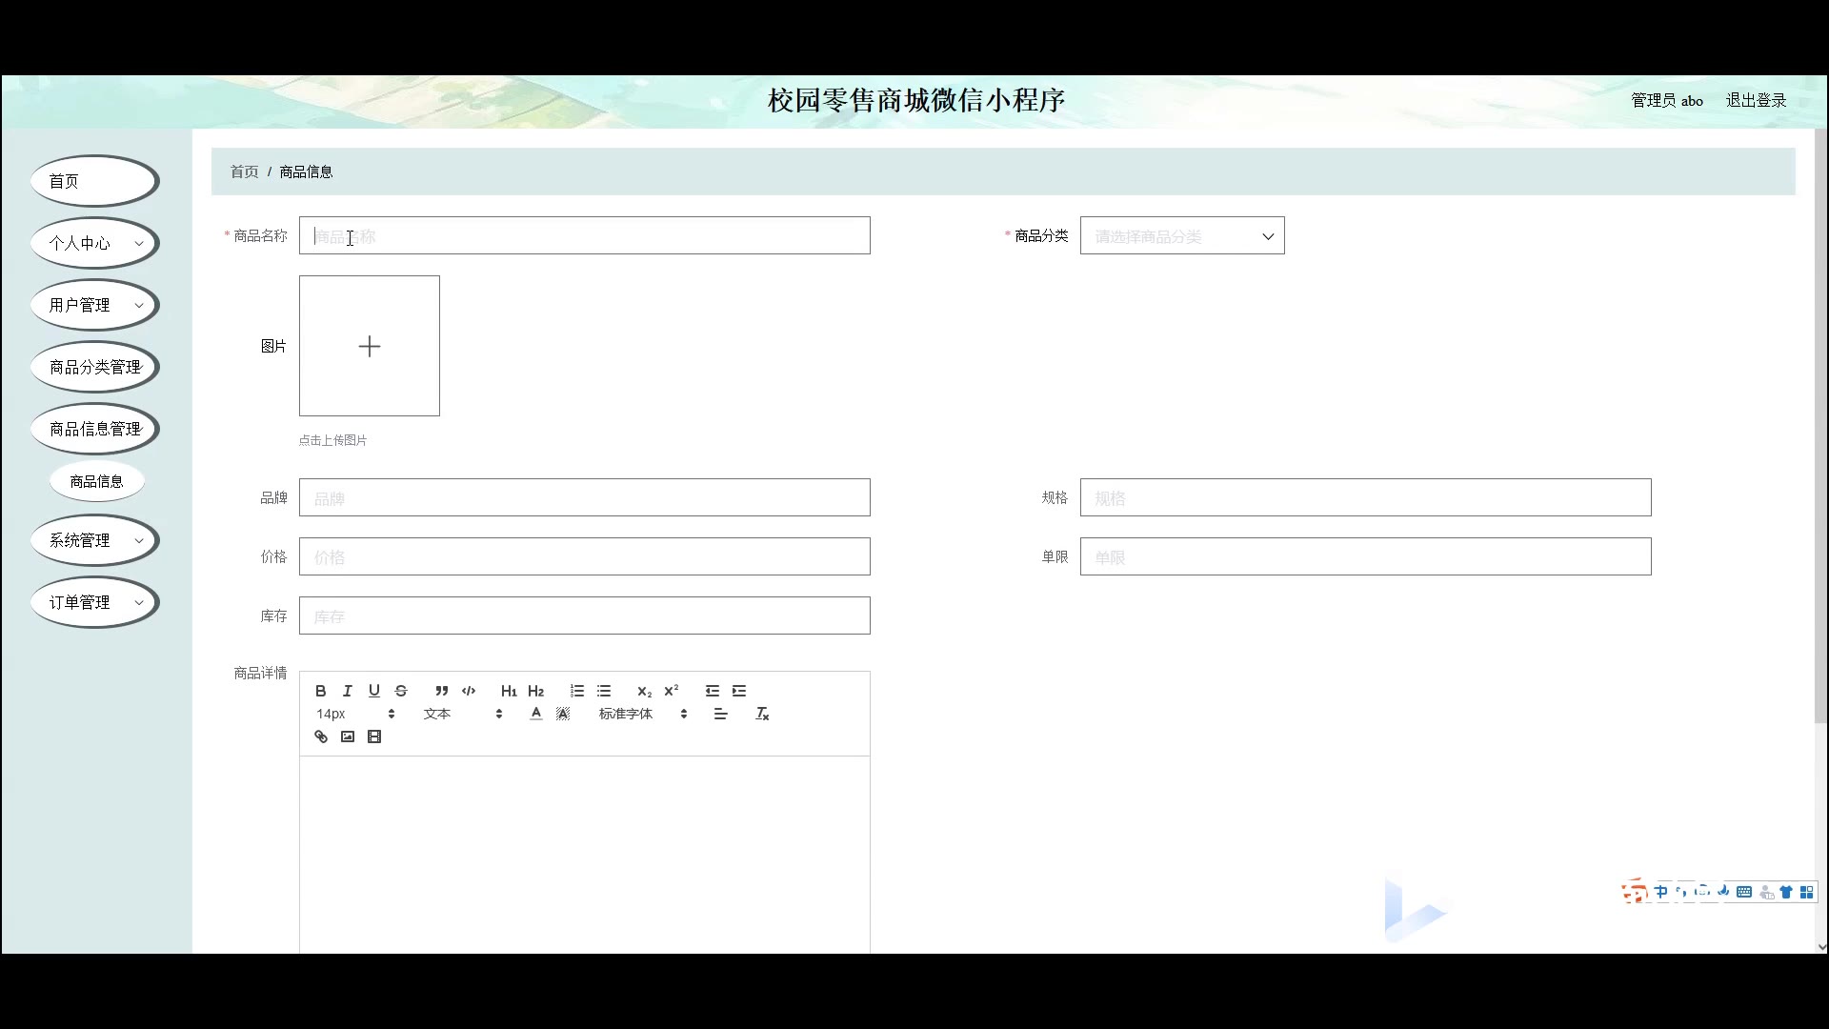1829x1029 pixels.
Task: Apply ordered list formatting
Action: (x=577, y=691)
